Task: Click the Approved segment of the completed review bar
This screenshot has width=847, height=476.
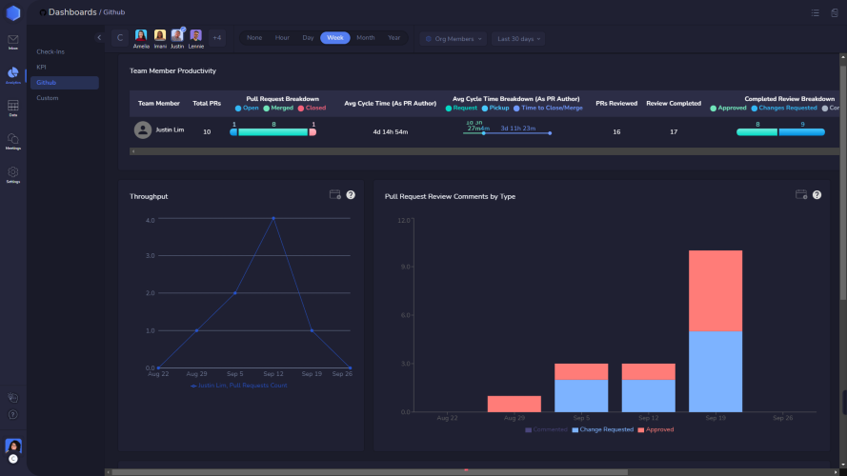Action: [756, 132]
